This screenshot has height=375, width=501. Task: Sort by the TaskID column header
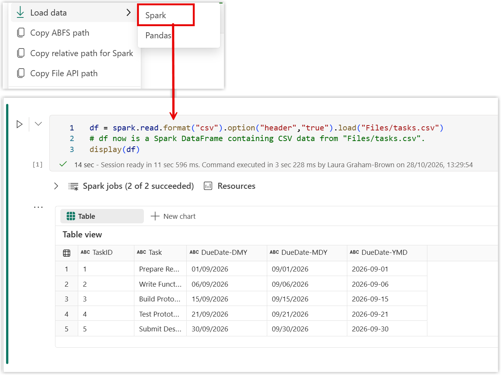106,253
